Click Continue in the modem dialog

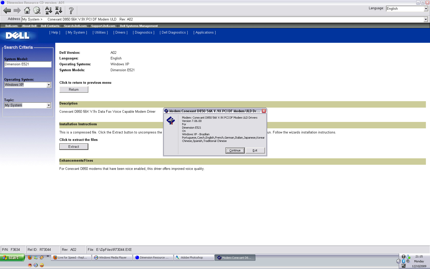coord(235,150)
